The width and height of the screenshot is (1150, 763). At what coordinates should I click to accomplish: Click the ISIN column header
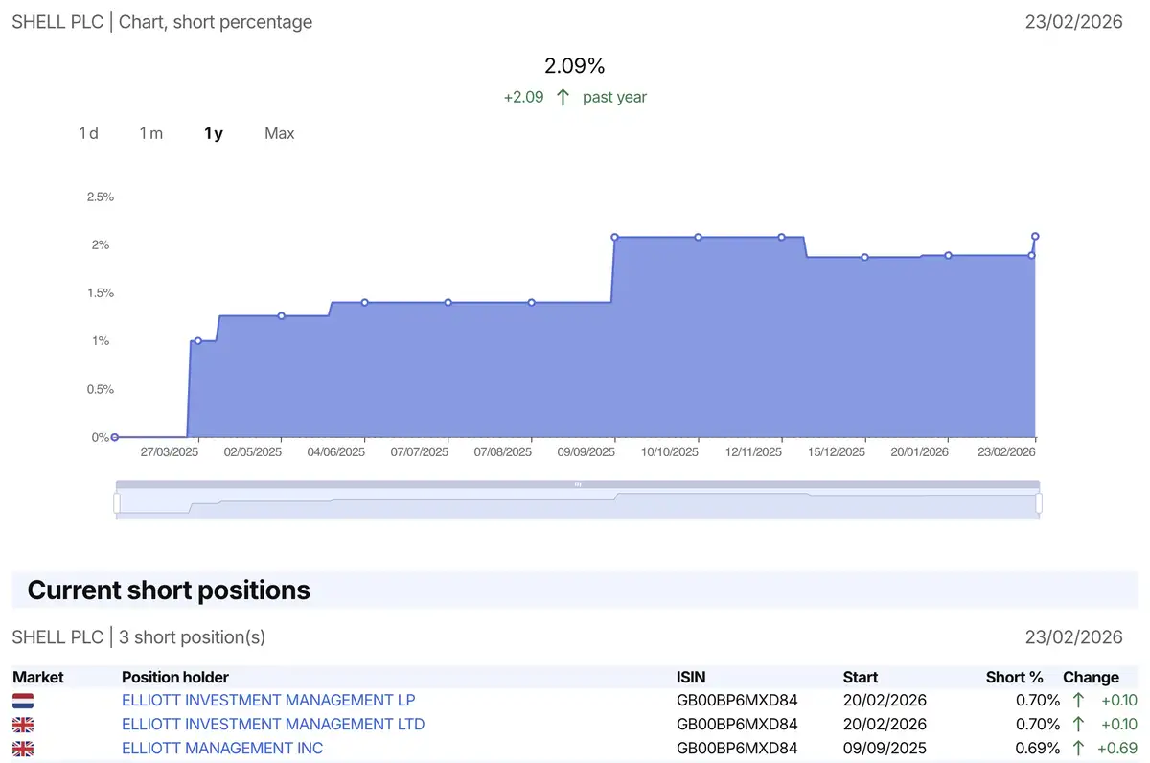pos(691,677)
